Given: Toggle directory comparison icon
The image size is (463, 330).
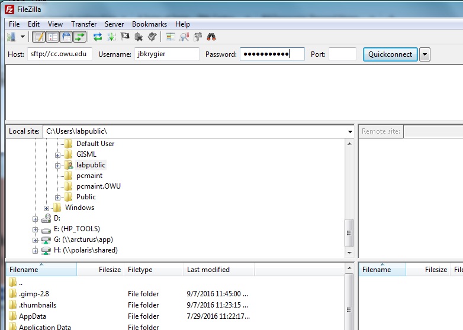Looking at the screenshot, I should [184, 37].
